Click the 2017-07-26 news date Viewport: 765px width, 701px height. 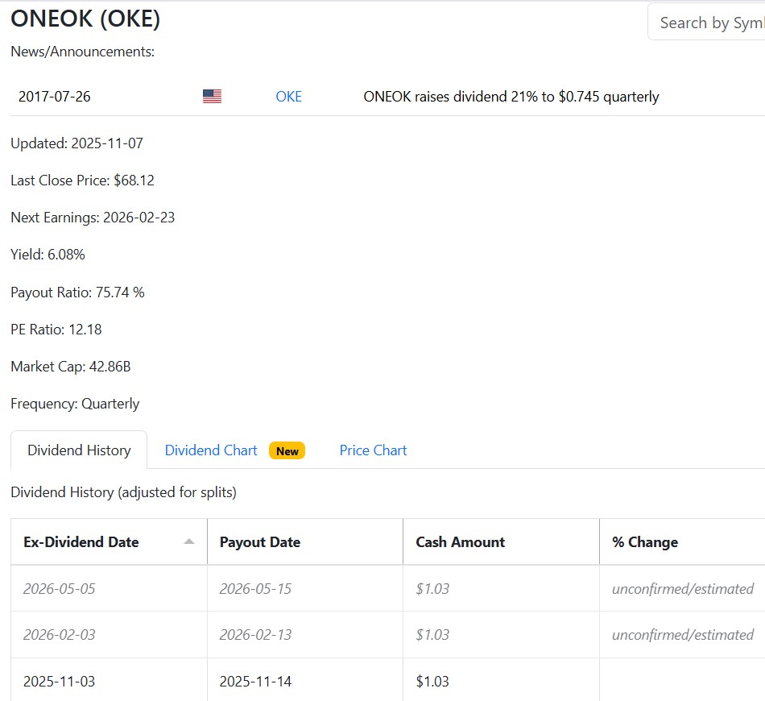pos(55,97)
